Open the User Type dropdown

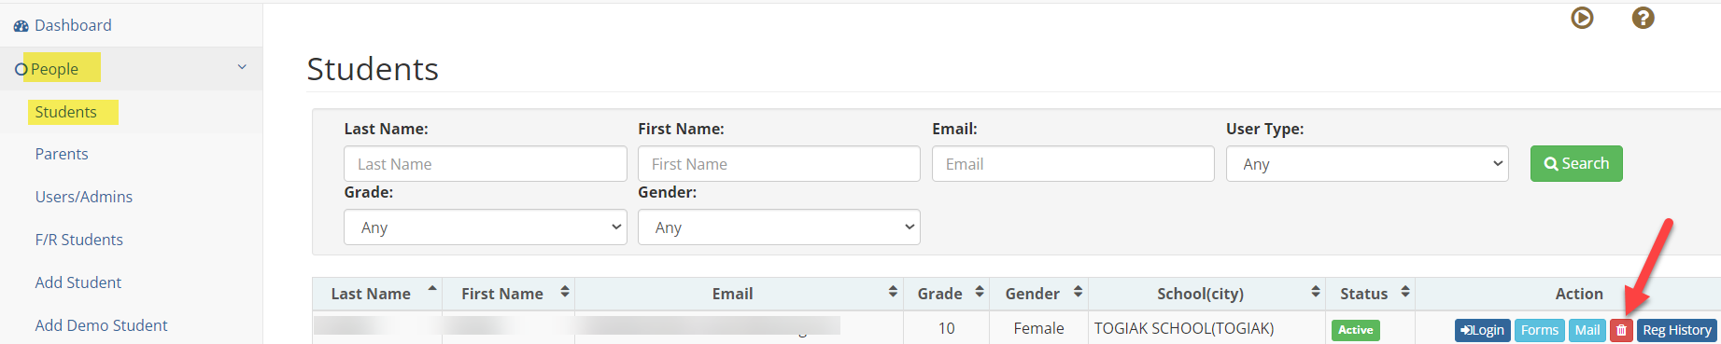tap(1367, 164)
